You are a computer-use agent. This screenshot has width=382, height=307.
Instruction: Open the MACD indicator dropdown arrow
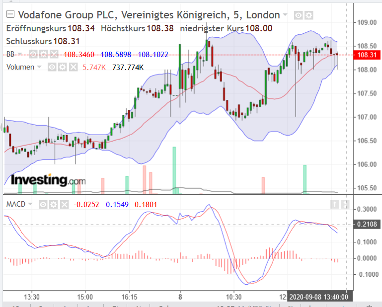pos(30,204)
